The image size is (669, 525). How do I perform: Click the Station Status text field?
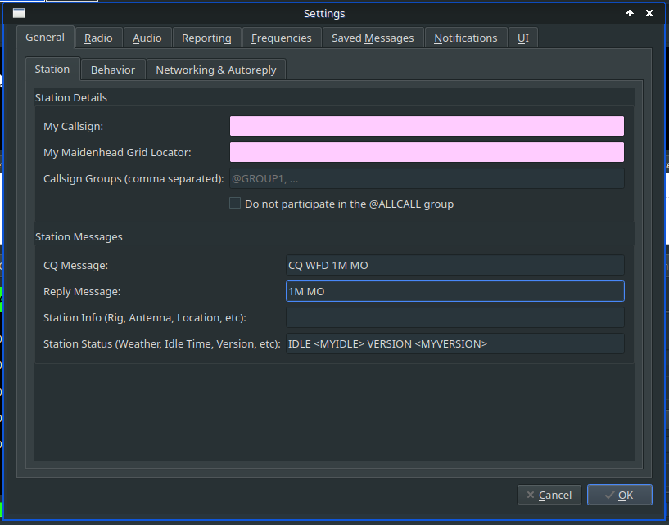pyautogui.click(x=454, y=343)
